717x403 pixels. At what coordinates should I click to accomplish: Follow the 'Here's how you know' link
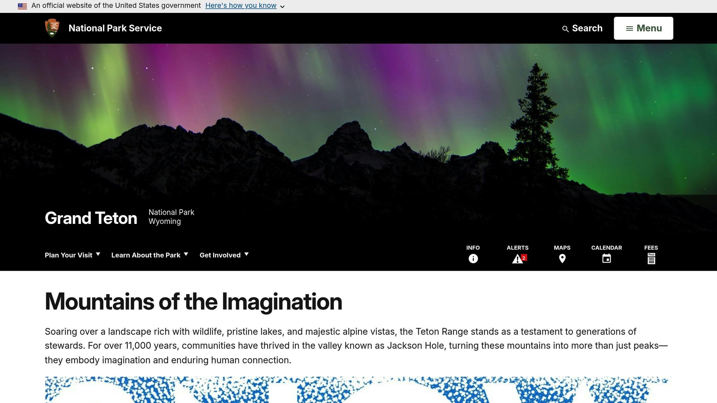click(241, 6)
